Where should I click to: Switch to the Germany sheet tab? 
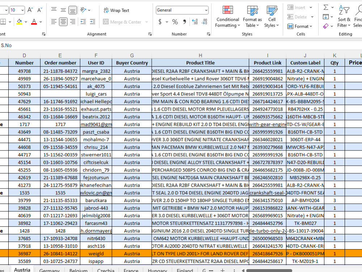pos(49,270)
